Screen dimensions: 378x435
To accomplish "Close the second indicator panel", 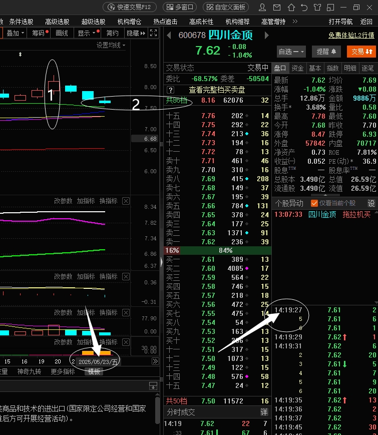I will pos(126,277).
